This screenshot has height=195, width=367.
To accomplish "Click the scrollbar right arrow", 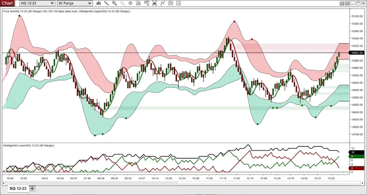I will 363,183.
